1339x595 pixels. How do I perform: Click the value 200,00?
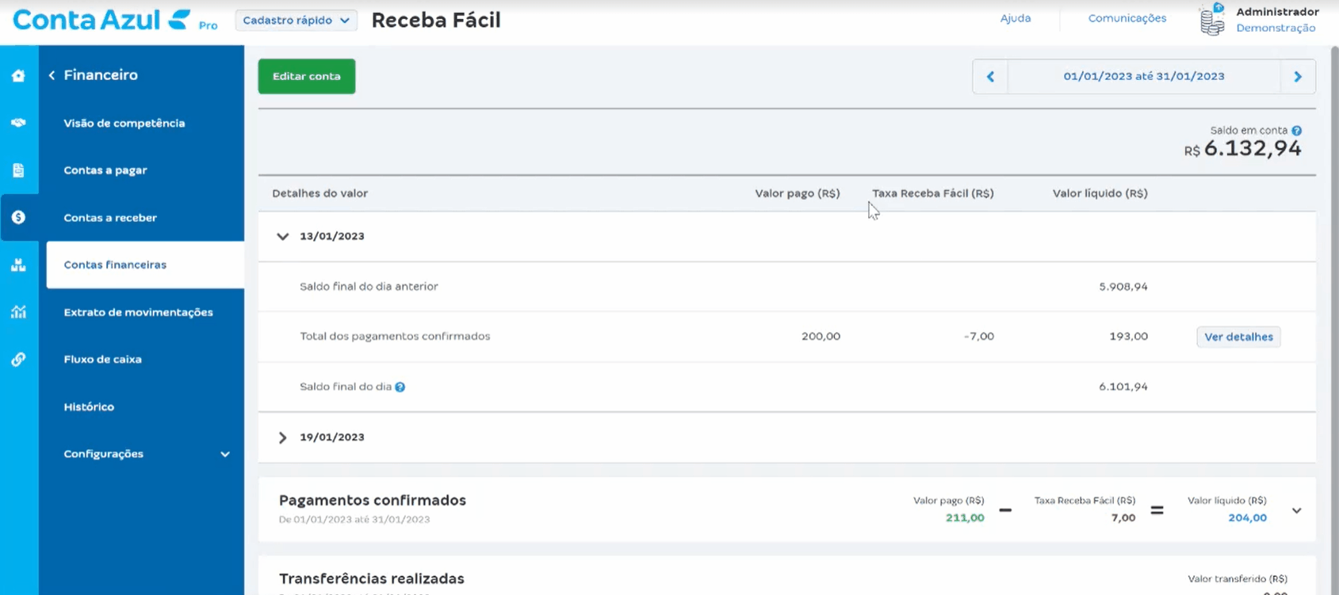click(821, 337)
